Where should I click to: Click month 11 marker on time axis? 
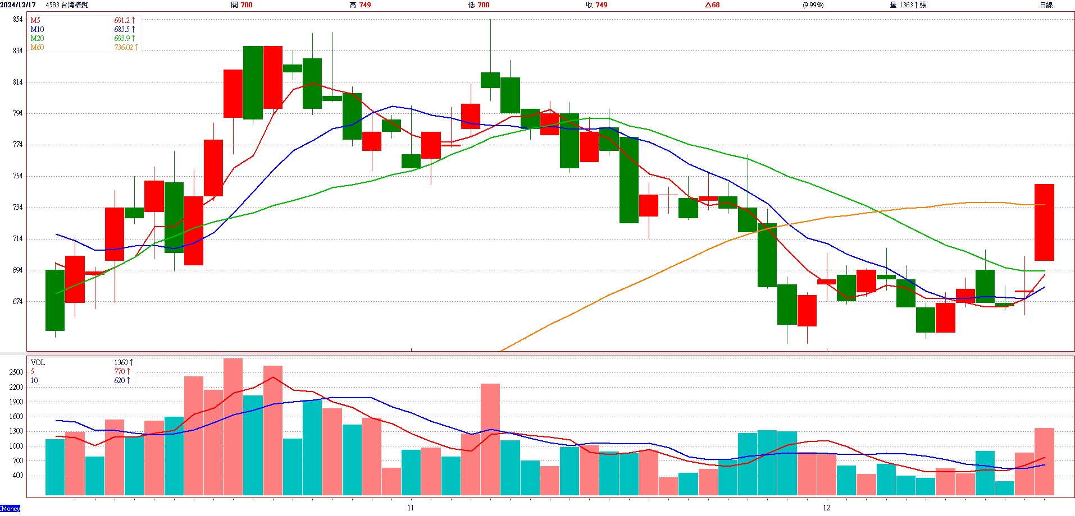411,508
